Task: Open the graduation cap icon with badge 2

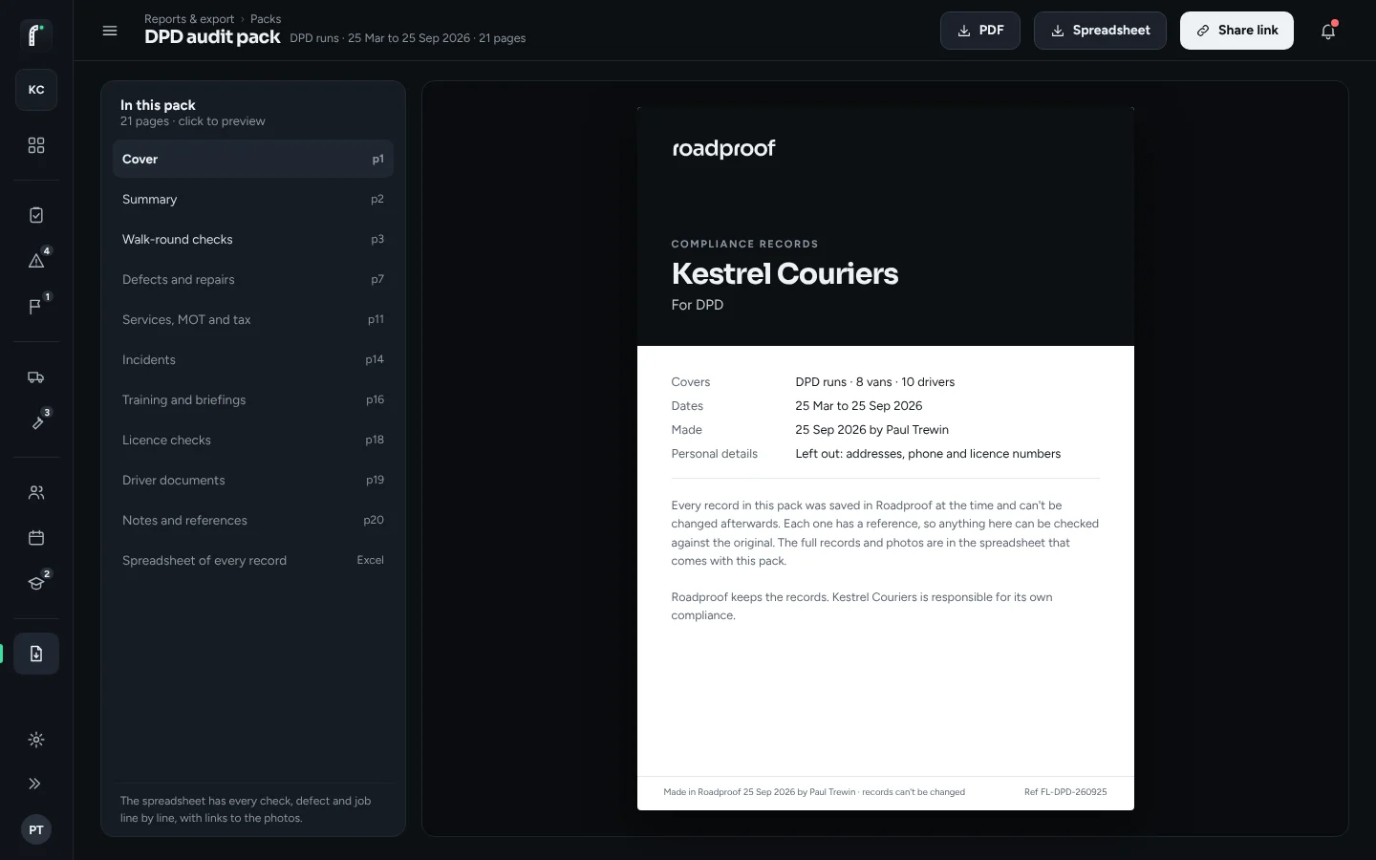Action: pyautogui.click(x=36, y=584)
